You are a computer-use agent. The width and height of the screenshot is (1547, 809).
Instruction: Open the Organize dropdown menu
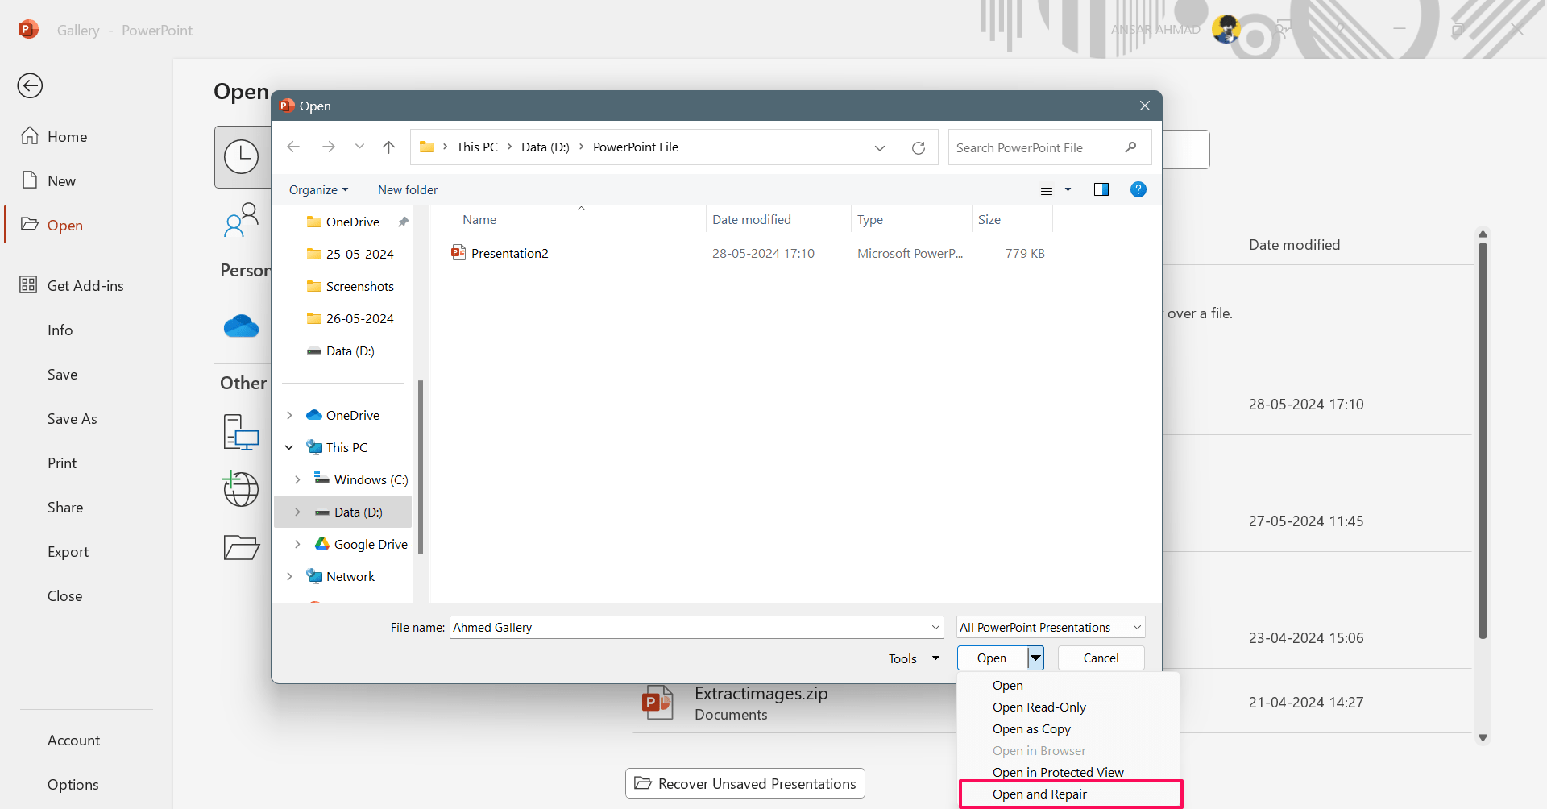pyautogui.click(x=319, y=190)
